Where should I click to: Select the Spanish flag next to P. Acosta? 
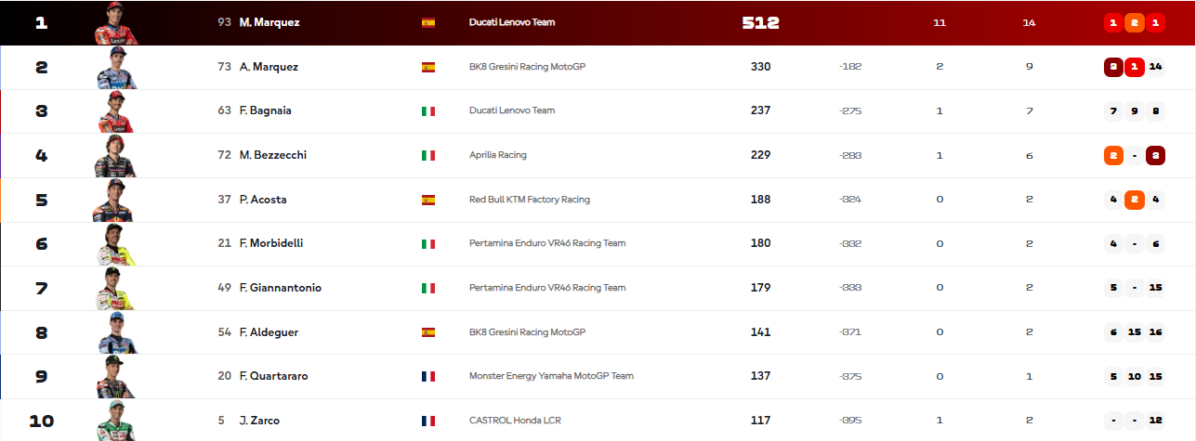pos(428,200)
